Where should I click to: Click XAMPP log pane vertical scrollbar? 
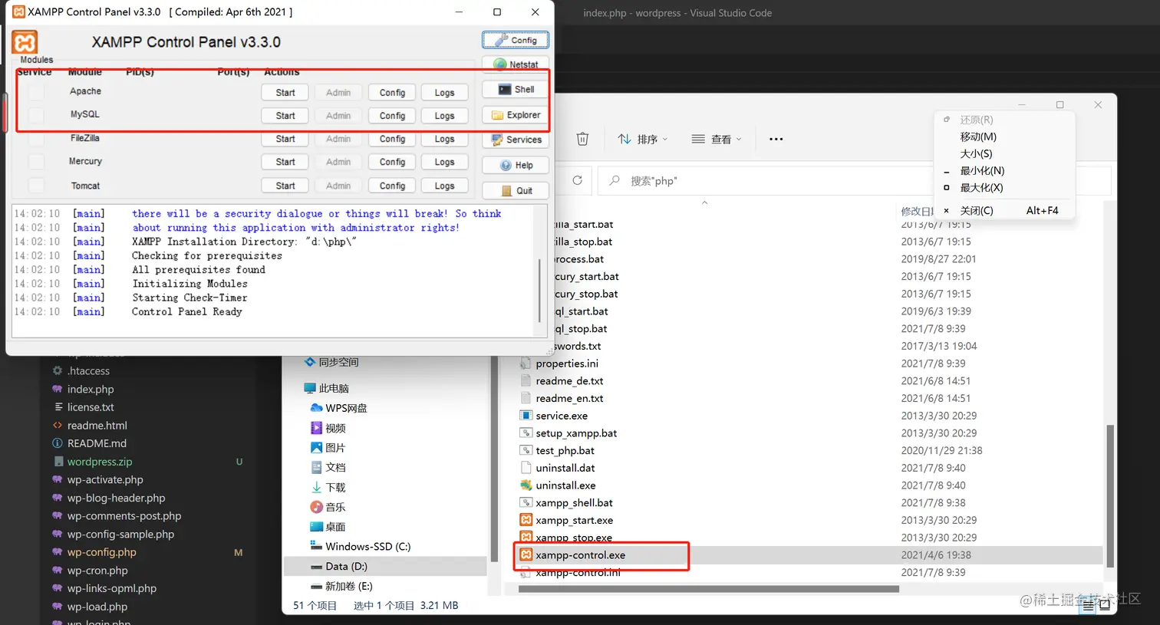click(x=539, y=289)
